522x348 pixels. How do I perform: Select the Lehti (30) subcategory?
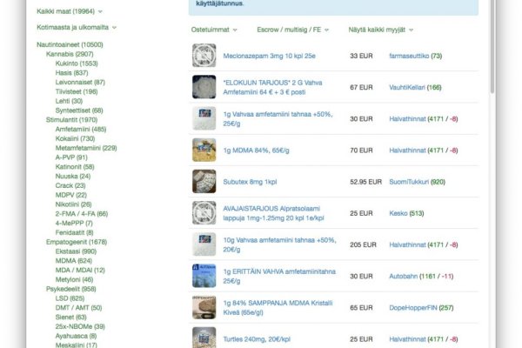(69, 101)
